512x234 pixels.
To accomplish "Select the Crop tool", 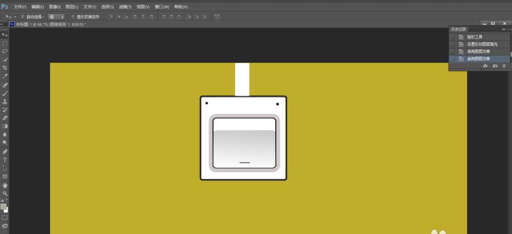I will [x=5, y=68].
